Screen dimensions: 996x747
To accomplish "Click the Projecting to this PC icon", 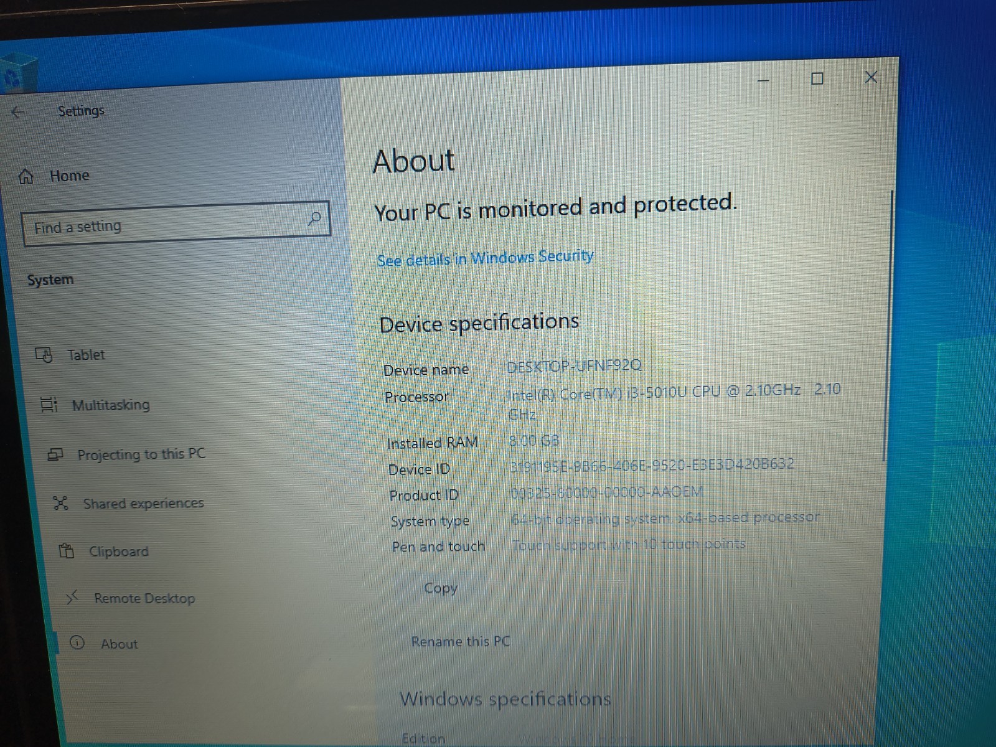I will [x=55, y=455].
